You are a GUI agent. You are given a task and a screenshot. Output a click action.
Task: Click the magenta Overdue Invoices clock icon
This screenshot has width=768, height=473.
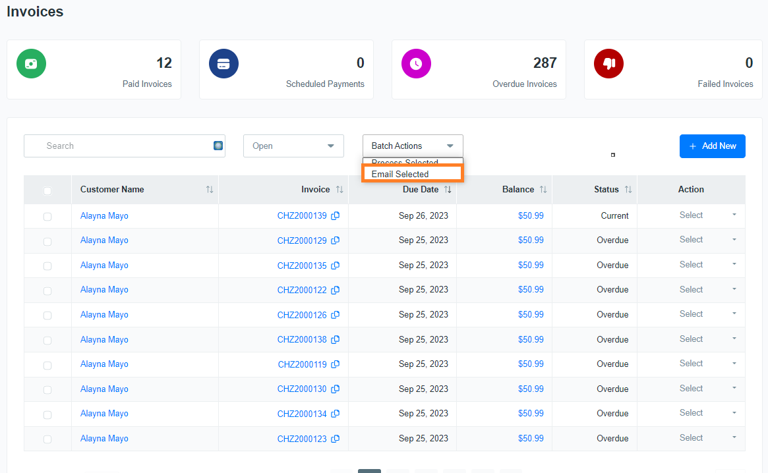pyautogui.click(x=417, y=64)
